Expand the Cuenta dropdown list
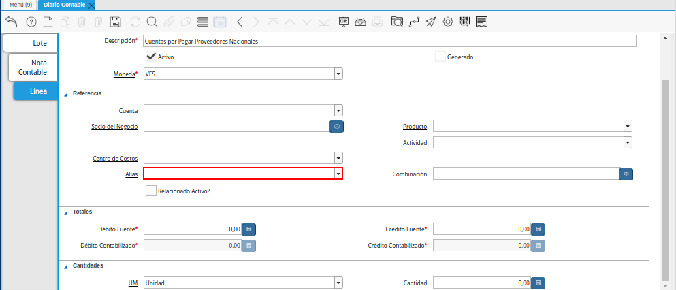Screen dimensions: 676x290 click(338, 110)
